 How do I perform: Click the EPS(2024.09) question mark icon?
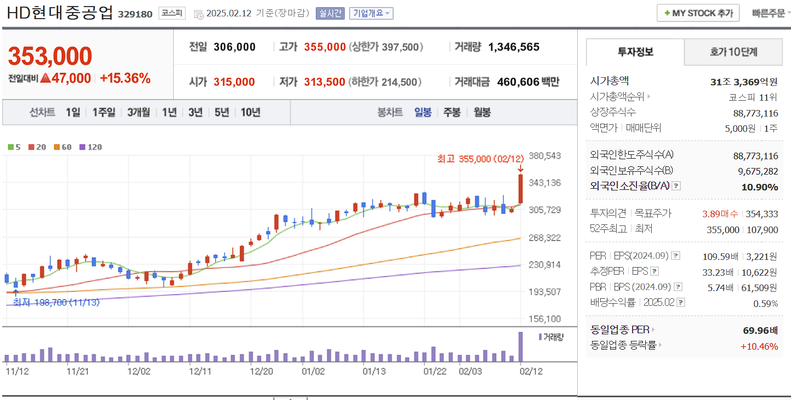[675, 256]
